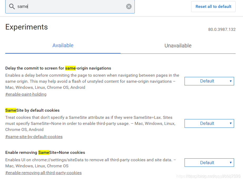Click the 'Delay the commit to screen' flag title

point(58,68)
